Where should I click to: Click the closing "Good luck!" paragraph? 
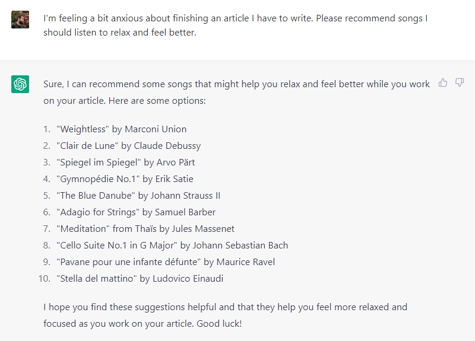tap(225, 315)
